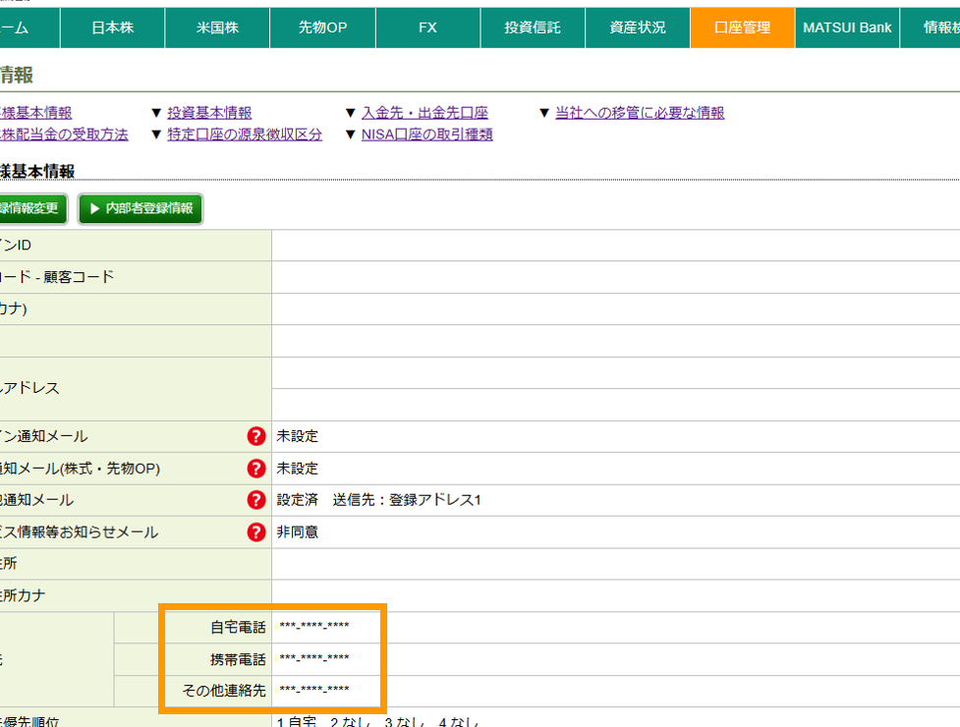This screenshot has height=727, width=960.
Task: Jump to 入金先・出金先口座 link
Action: pos(424,113)
